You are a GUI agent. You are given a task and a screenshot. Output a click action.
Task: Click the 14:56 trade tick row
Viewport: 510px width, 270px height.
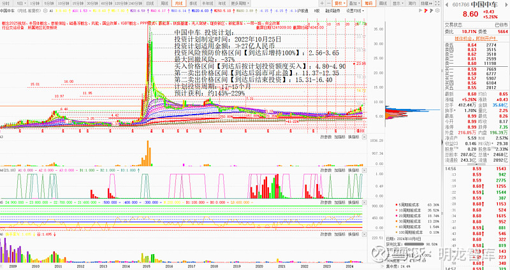pyautogui.click(x=476, y=169)
